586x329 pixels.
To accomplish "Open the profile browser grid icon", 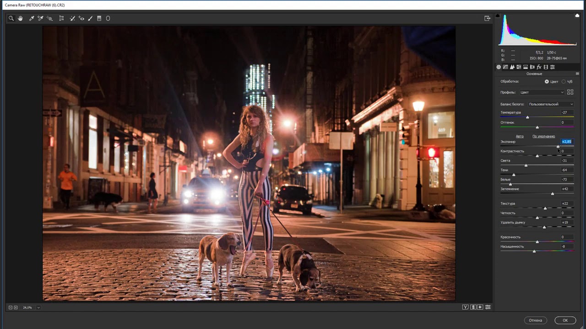I will point(570,92).
